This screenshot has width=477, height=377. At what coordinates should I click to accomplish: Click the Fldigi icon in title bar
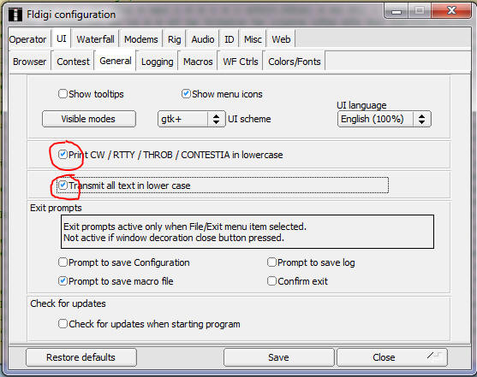[x=15, y=15]
